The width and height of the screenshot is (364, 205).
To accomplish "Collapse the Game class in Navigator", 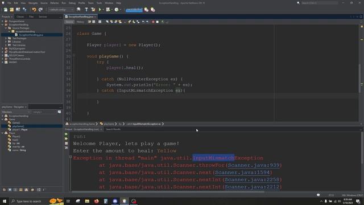I will (x=2, y=119).
